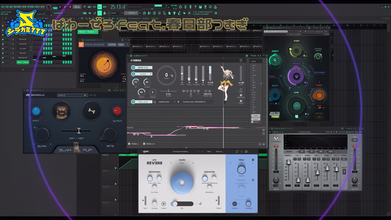Screen dimensions: 391x220
Task: Select the Massive #2 channel button
Action: pyautogui.click(x=23, y=57)
